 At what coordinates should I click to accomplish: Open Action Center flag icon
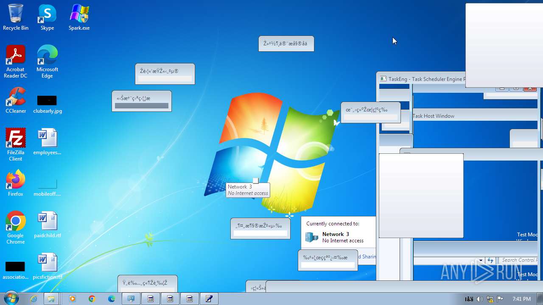(500, 299)
